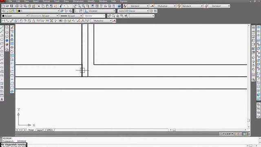Click the layer color swatch in Layer control

coord(19,11)
